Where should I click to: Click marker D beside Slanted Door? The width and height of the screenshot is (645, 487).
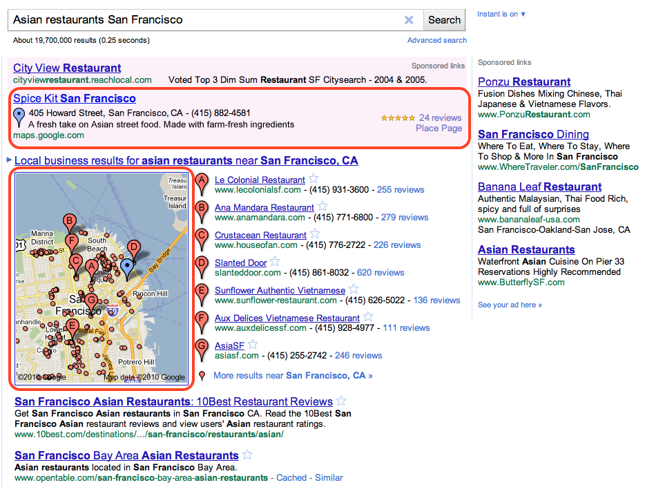coord(202,267)
